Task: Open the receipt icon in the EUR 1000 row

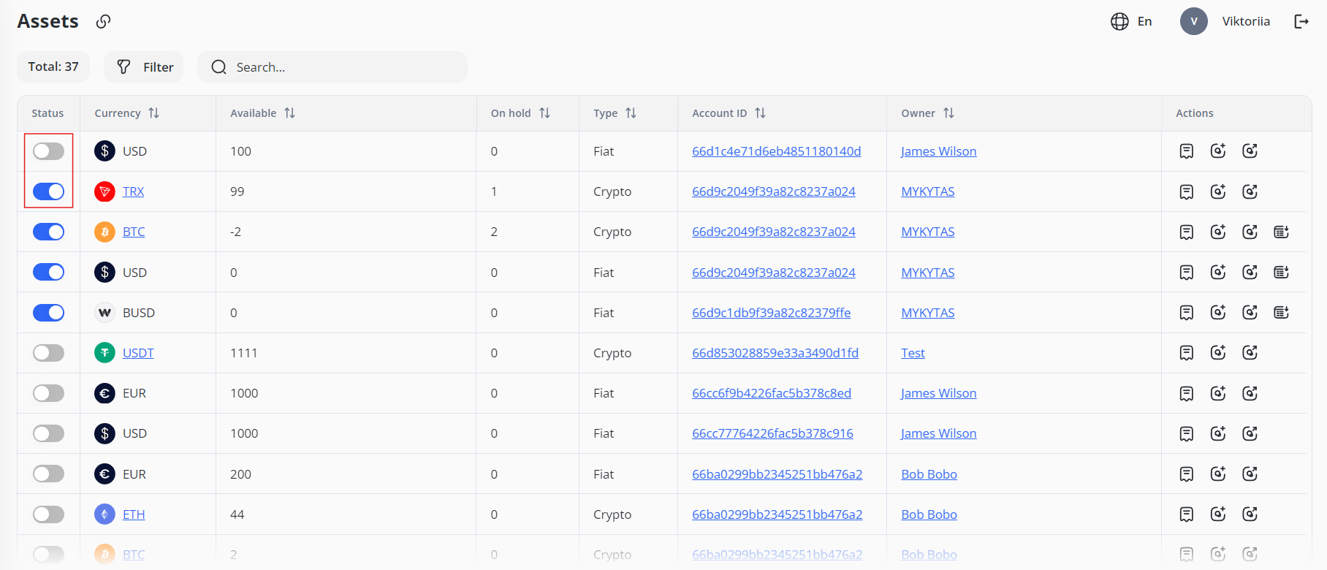Action: (x=1187, y=393)
